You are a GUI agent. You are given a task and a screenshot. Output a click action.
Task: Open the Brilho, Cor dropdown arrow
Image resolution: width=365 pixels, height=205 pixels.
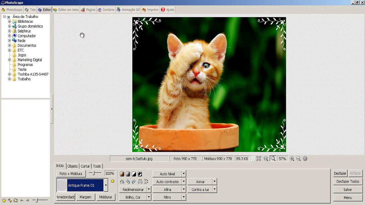149,197
